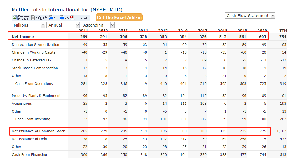This screenshot has width=302, height=165.
Task: Click the TTM Net Income value 754
Action: tap(283, 37)
